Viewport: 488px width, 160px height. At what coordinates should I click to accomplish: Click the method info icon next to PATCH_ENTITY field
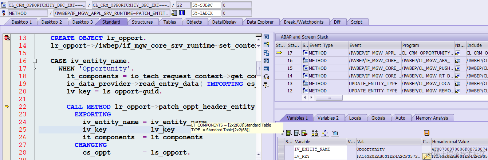[x=174, y=13]
